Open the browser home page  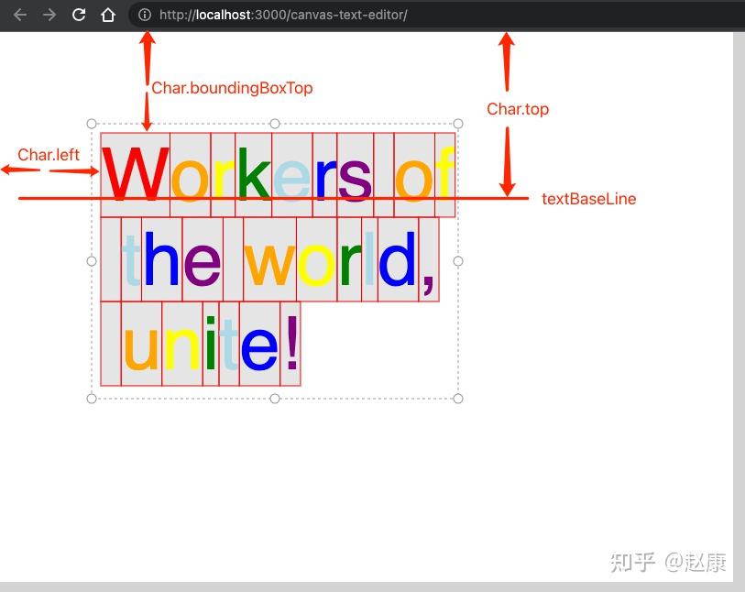pyautogui.click(x=107, y=15)
